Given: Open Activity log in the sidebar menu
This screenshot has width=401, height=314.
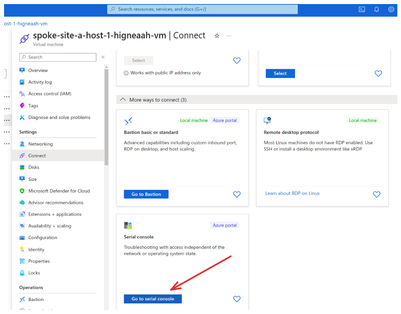Looking at the screenshot, I should (40, 82).
